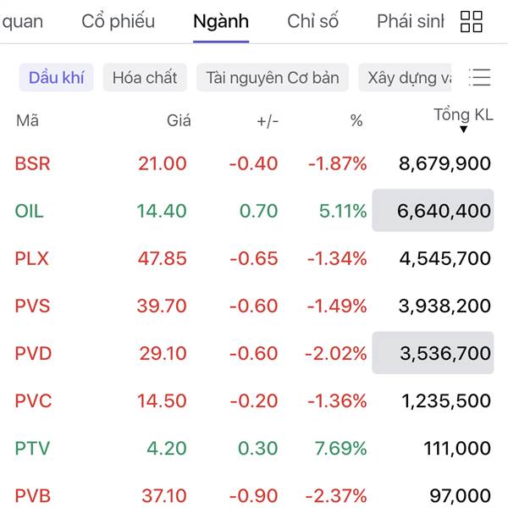The image size is (508, 508).
Task: Click the Mã column header
Action: click(x=27, y=121)
